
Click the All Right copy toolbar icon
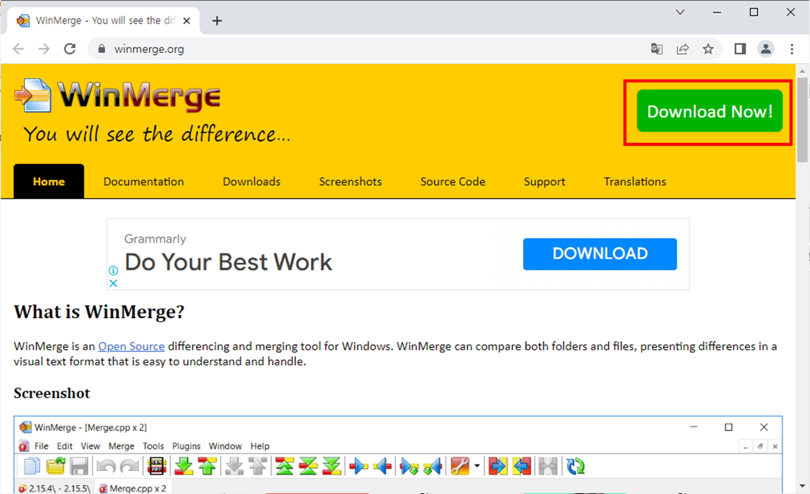[x=498, y=466]
